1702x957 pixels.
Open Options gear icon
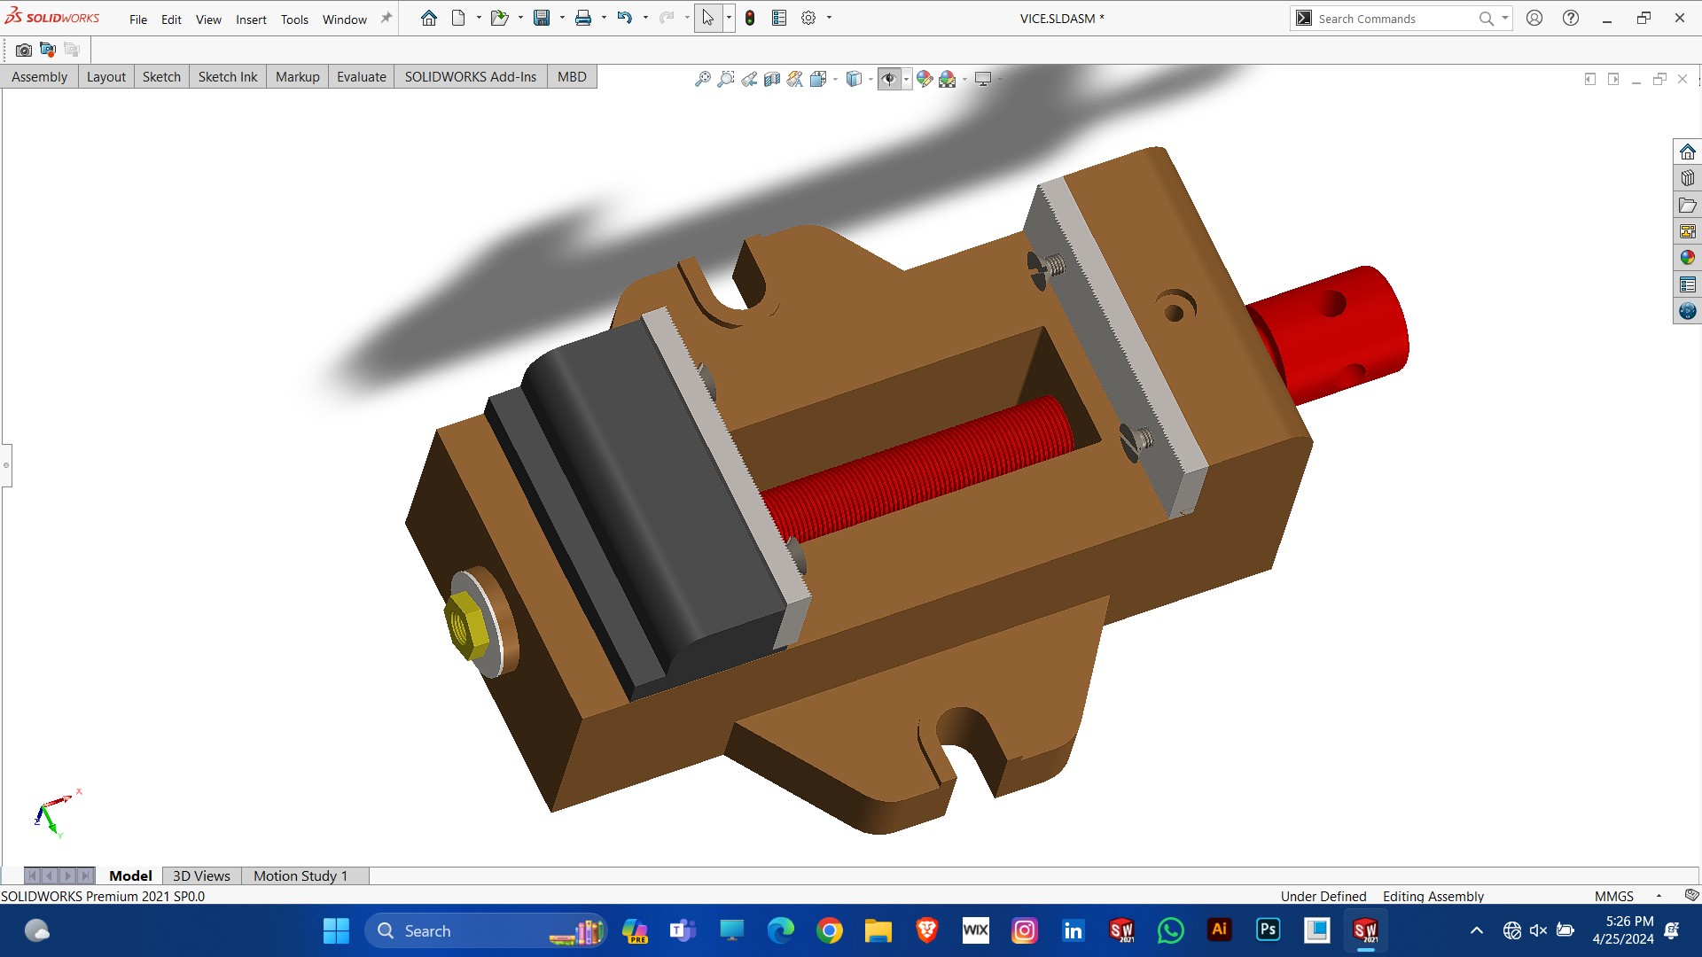tap(808, 18)
